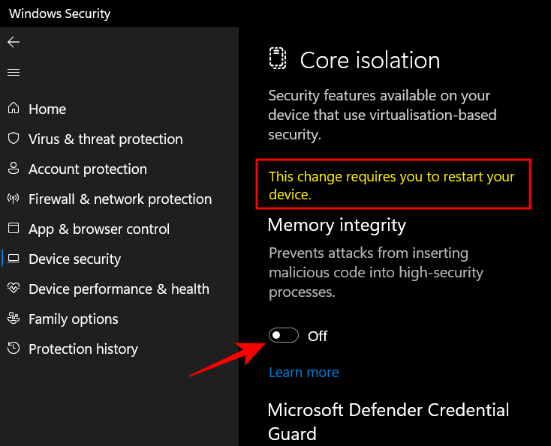Click the Device performance & health heart icon

[13, 289]
